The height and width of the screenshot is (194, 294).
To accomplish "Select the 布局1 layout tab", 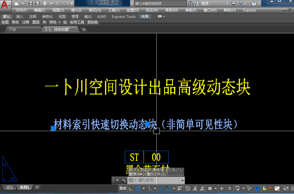I will point(25,187).
